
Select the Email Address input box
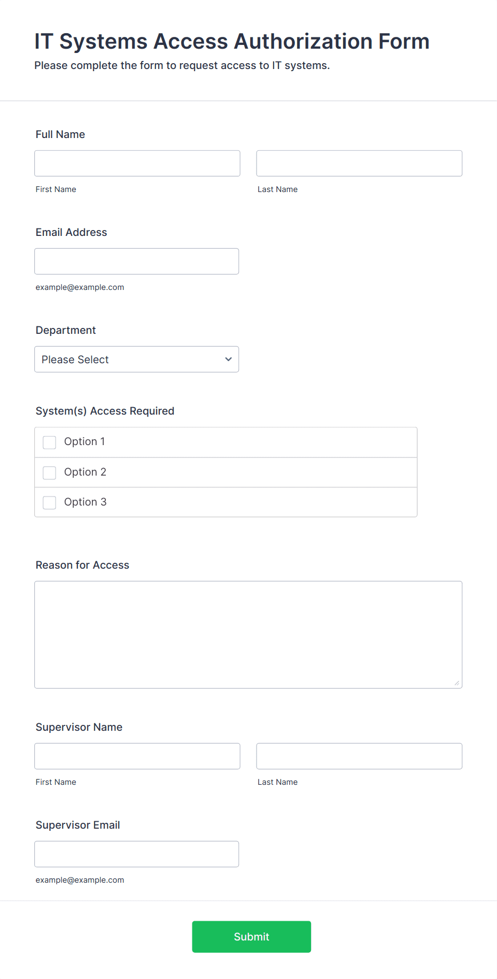coord(137,261)
